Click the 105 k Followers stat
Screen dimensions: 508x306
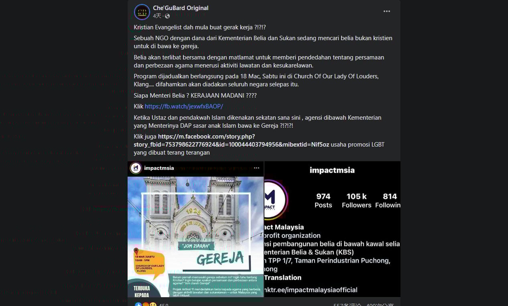[x=357, y=200]
